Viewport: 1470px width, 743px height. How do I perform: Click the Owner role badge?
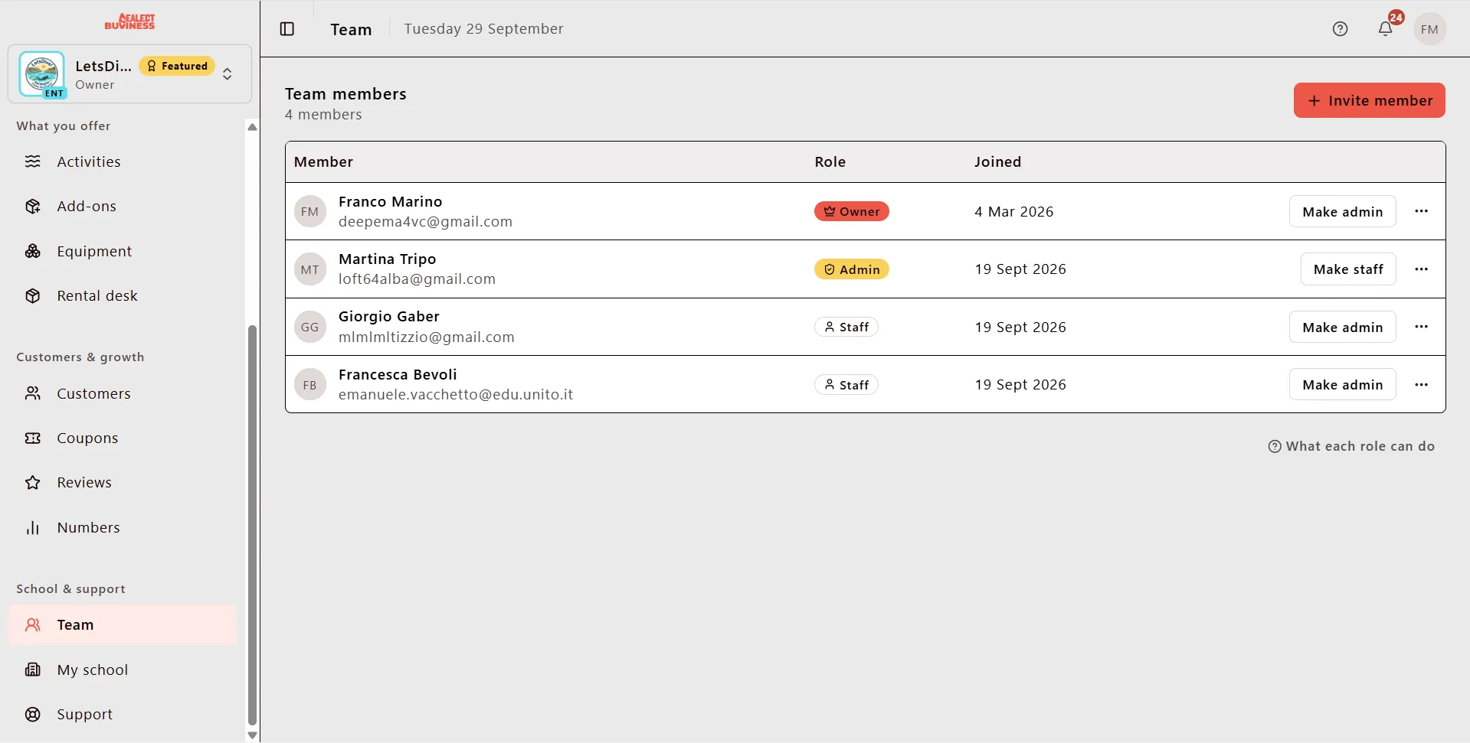coord(851,211)
